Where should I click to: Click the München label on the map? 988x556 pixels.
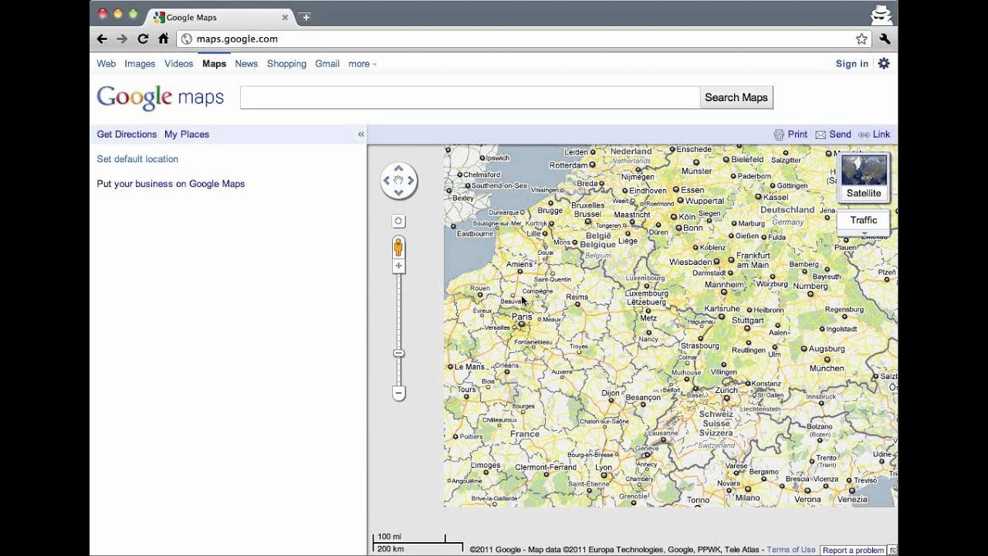pos(827,368)
